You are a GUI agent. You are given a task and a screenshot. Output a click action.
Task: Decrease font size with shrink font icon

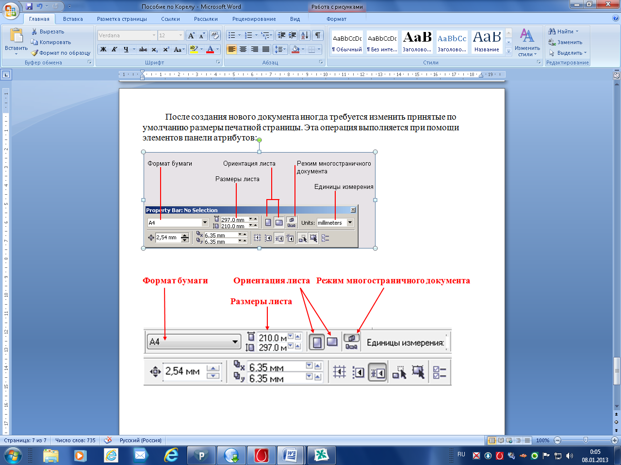coord(202,35)
